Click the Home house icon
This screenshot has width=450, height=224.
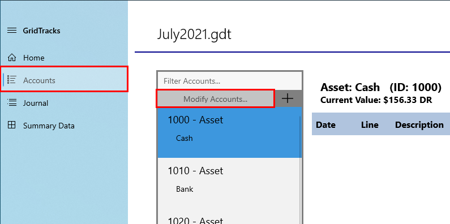[x=12, y=58]
